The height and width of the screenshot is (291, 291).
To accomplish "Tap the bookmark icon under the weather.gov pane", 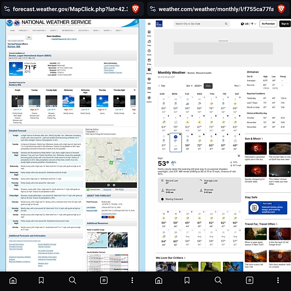I will pyautogui.click(x=41, y=280).
